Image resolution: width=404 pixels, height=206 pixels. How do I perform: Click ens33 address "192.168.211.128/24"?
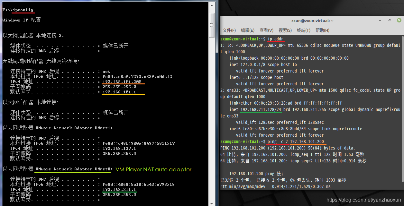coord(261,109)
